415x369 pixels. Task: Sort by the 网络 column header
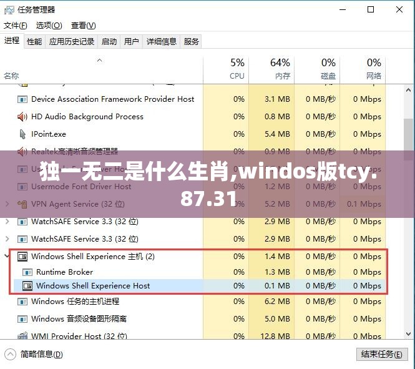click(363, 70)
